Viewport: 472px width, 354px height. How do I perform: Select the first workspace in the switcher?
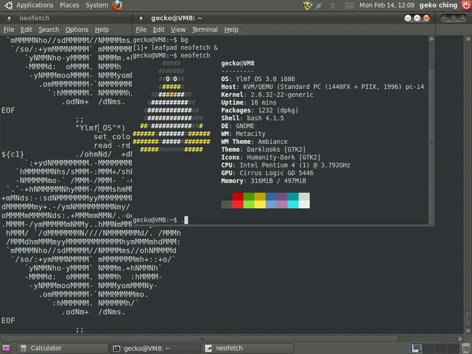pyautogui.click(x=416, y=348)
